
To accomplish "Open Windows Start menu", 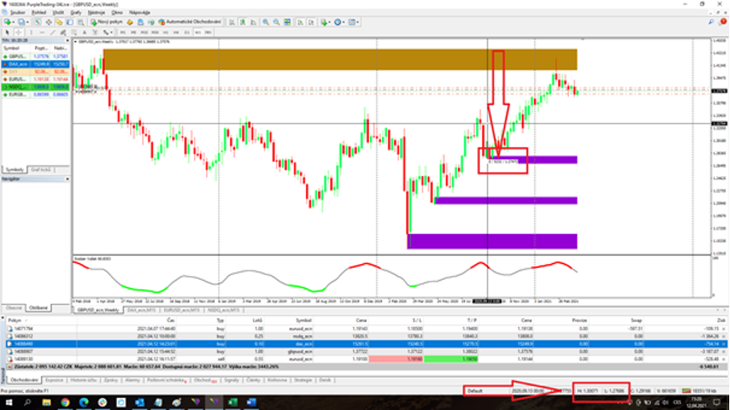I will pos(9,402).
